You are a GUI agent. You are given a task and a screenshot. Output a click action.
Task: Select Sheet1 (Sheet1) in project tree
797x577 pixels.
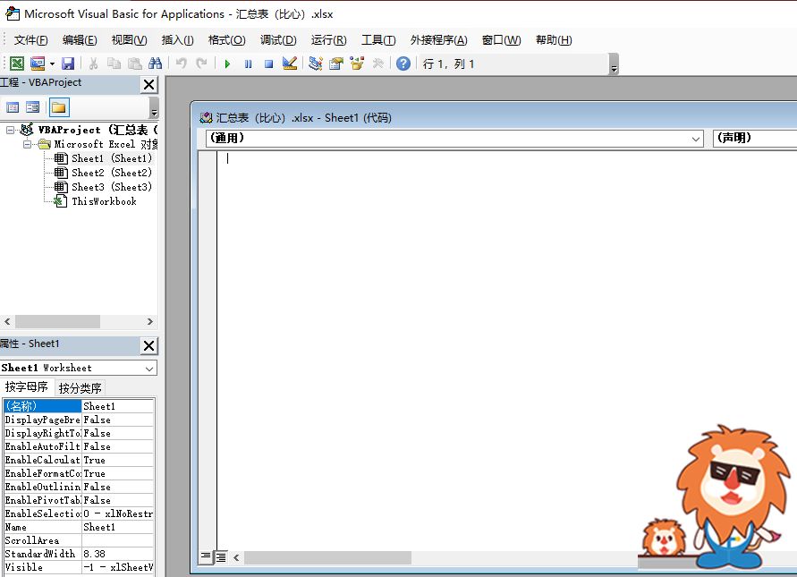click(x=111, y=158)
